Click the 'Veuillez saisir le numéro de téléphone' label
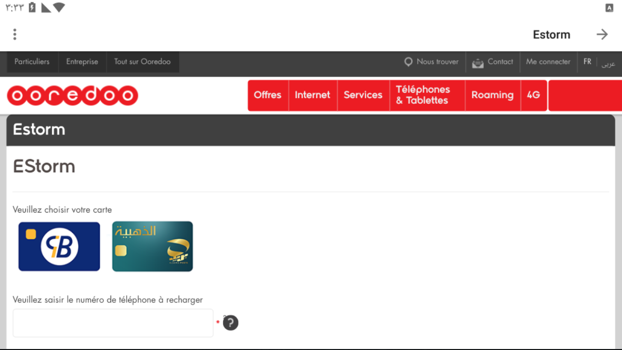 click(x=107, y=300)
